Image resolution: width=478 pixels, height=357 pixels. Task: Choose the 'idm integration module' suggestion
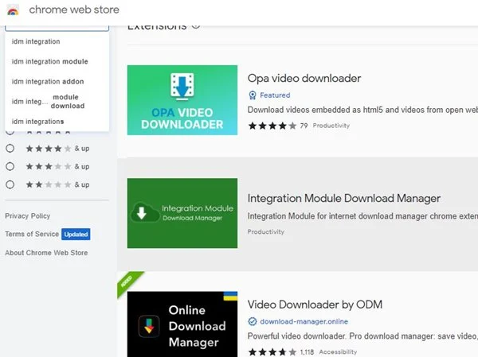coord(57,61)
